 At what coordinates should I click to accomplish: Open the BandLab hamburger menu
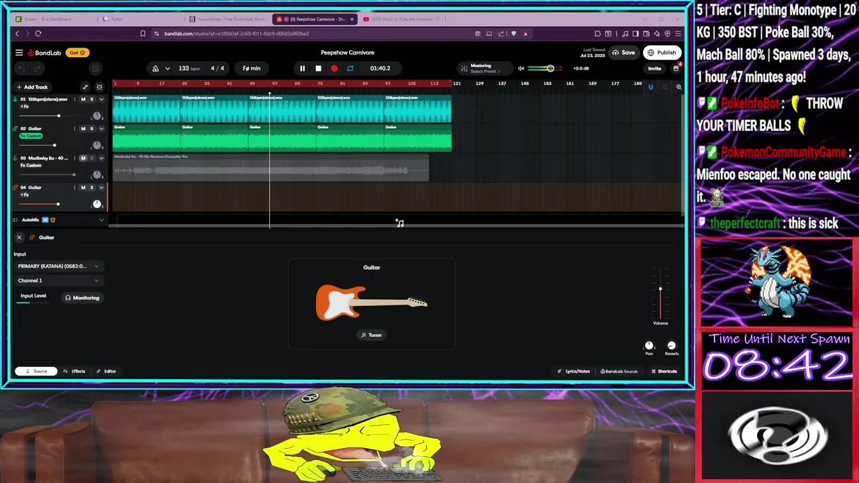19,52
